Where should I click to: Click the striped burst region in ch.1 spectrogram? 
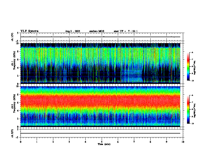pos(132,75)
